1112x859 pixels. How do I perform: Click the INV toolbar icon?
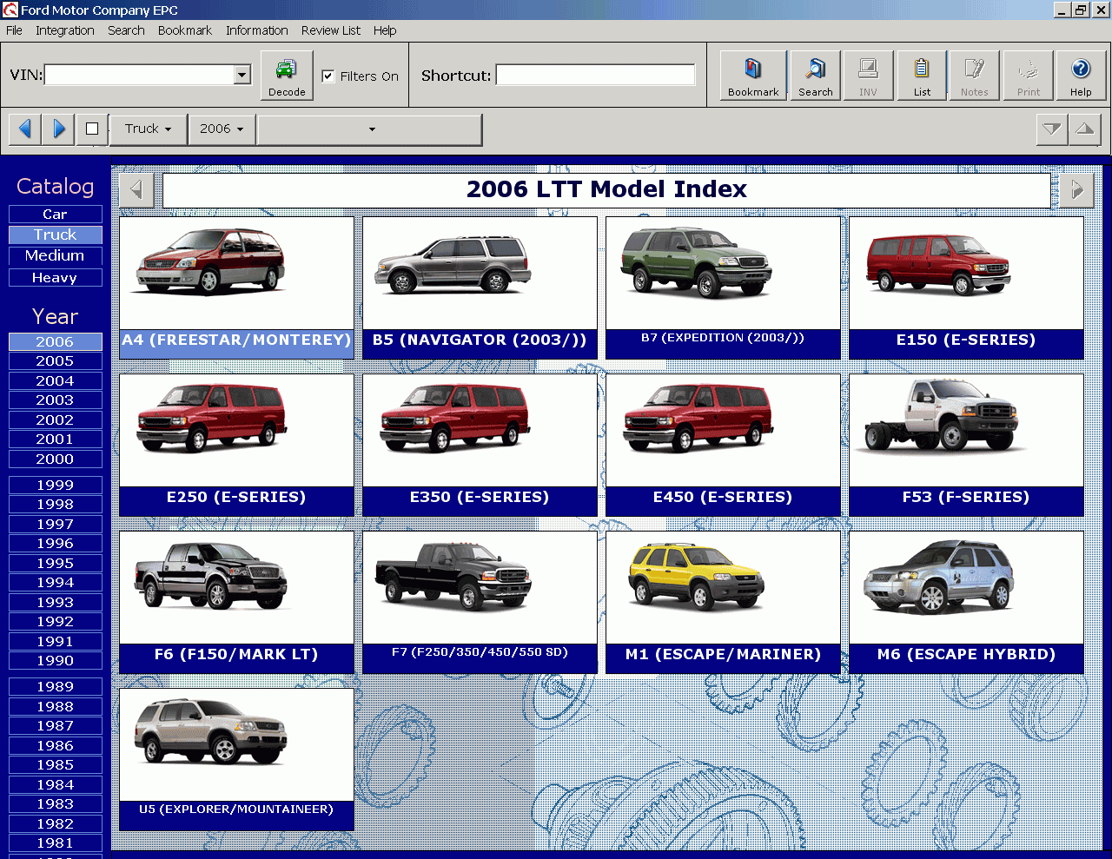click(x=868, y=76)
